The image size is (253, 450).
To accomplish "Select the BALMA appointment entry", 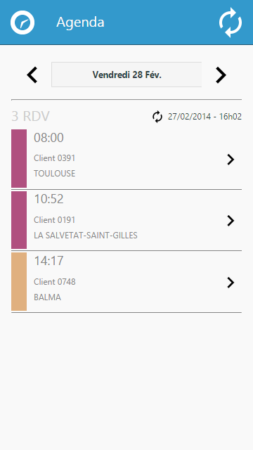I will click(126, 282).
